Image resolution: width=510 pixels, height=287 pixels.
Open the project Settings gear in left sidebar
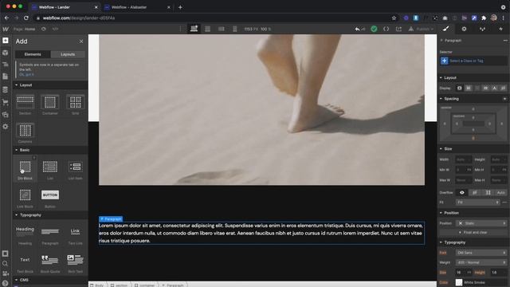[x=6, y=127]
